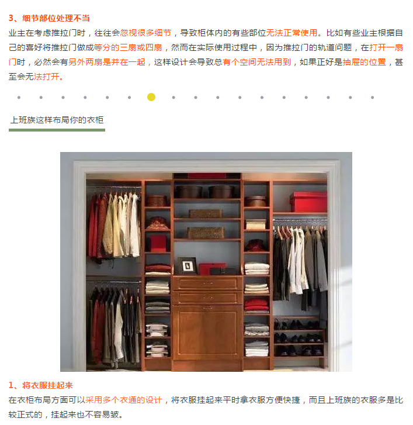
Task: Click the orange text 忽视很多细节
Action: (145, 33)
